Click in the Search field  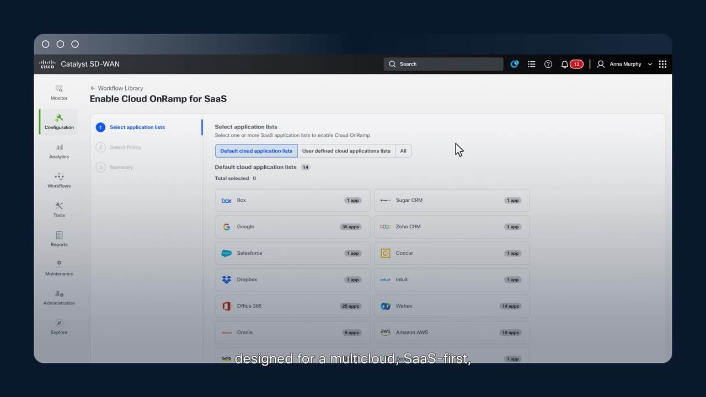[443, 64]
